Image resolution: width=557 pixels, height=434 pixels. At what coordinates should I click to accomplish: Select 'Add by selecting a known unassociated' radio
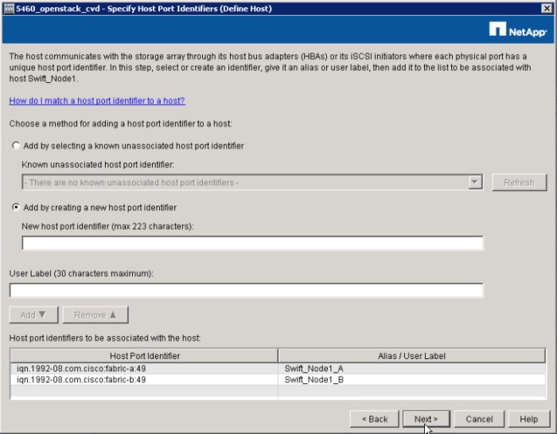(16, 146)
